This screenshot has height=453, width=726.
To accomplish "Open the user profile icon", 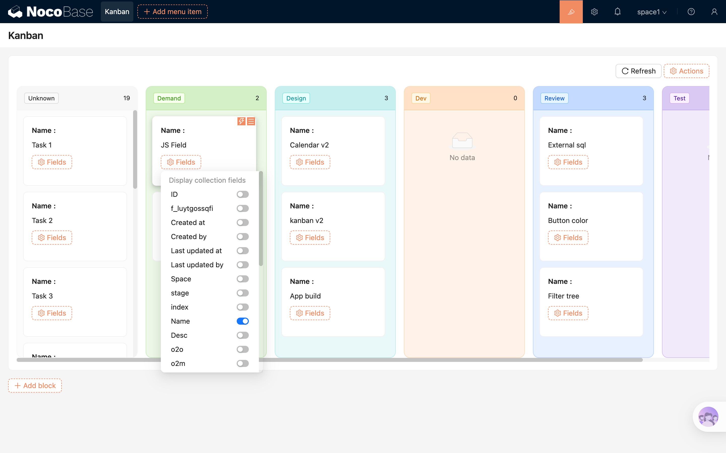I will (x=714, y=12).
